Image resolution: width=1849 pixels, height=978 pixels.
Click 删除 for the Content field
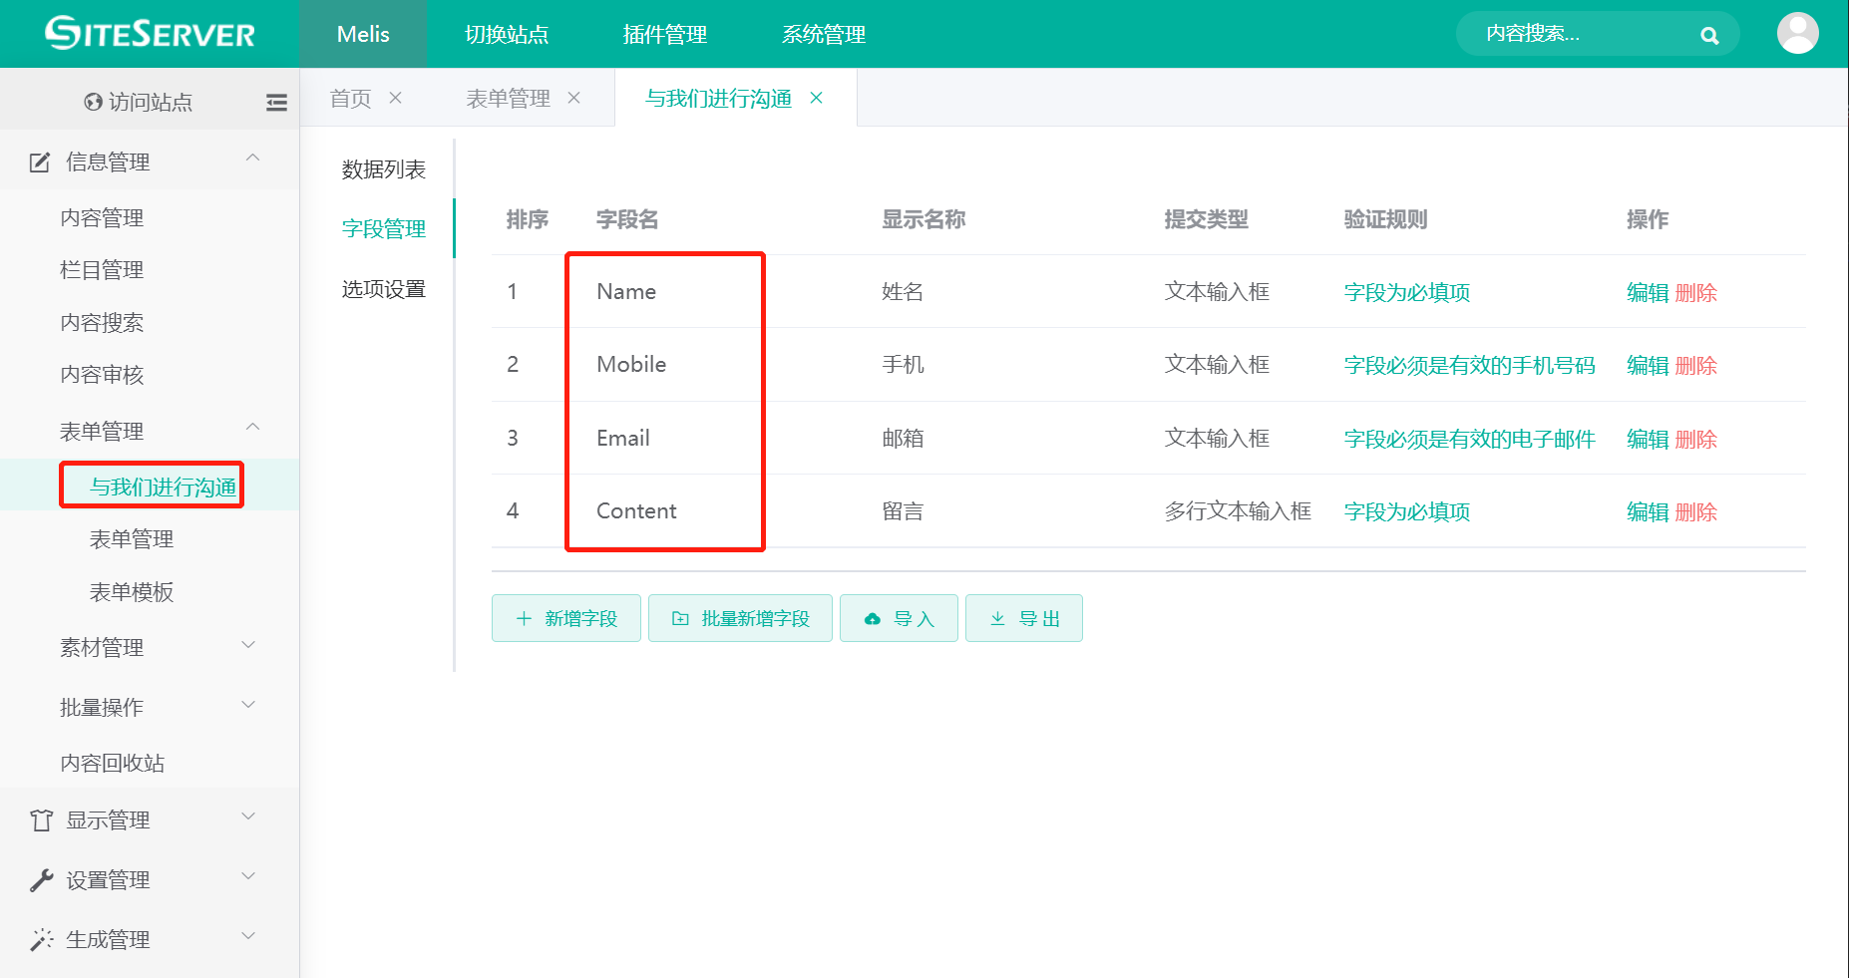[x=1695, y=512]
